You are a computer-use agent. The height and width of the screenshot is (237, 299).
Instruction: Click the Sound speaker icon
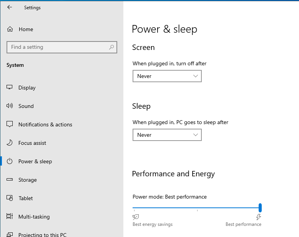click(10, 106)
